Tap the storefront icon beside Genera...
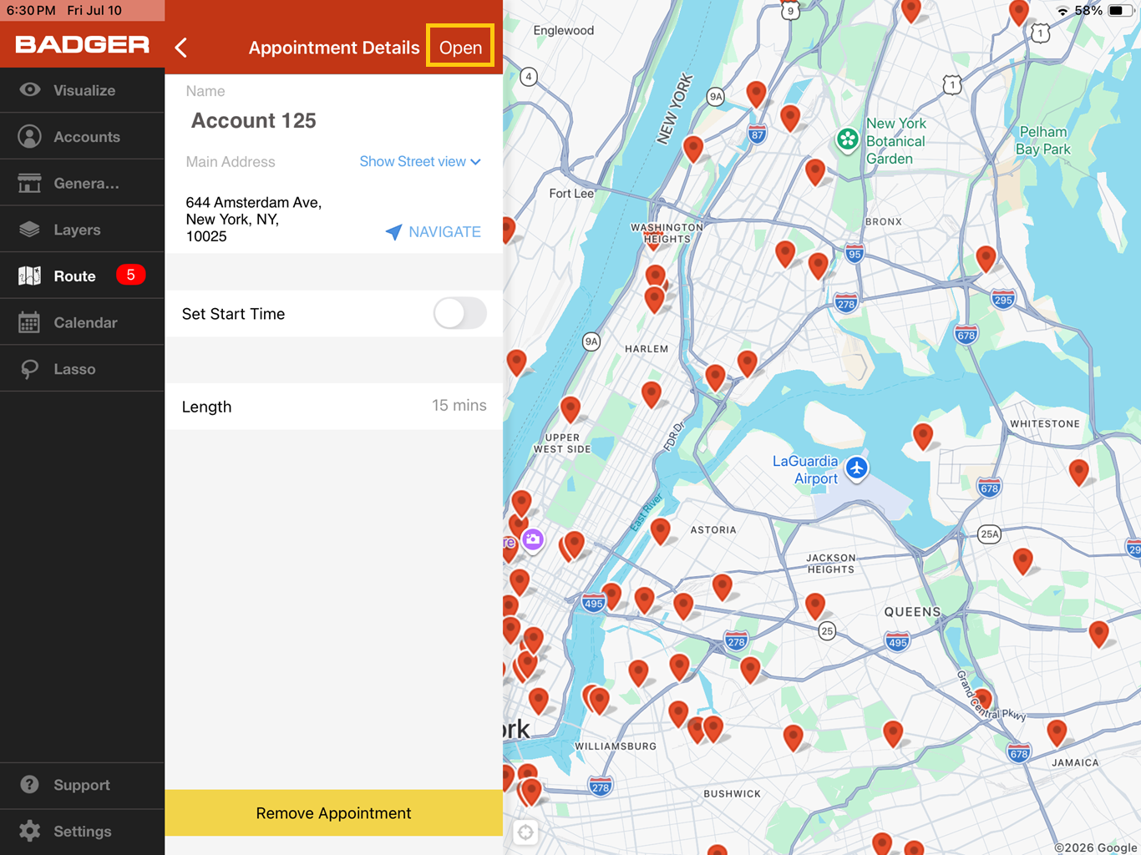 (x=30, y=183)
